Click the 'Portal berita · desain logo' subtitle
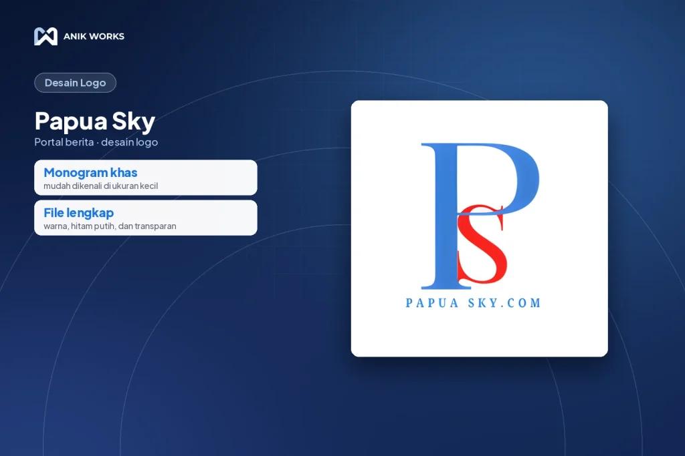The image size is (685, 456). 96,142
